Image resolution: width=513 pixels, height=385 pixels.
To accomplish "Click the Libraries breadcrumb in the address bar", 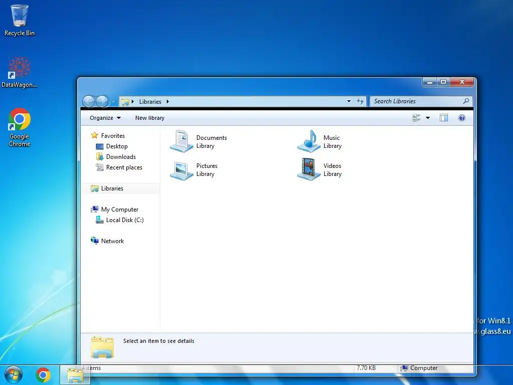I will click(150, 101).
